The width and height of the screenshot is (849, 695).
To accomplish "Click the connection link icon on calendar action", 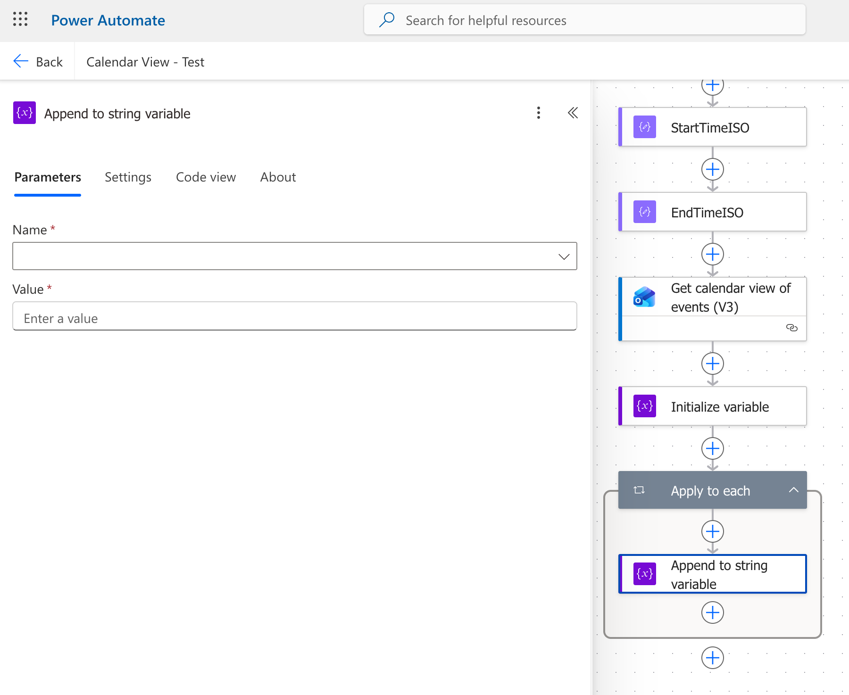I will pos(792,328).
